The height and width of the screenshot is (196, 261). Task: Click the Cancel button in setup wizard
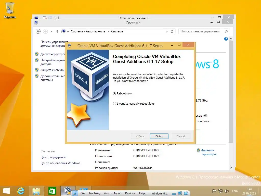point(181,136)
